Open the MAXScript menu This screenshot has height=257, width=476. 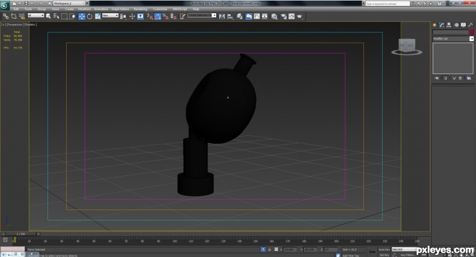tap(180, 9)
